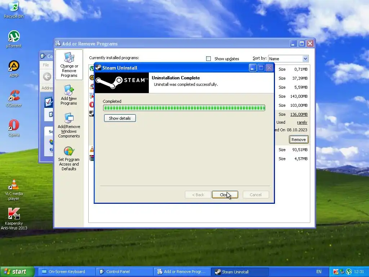The image size is (369, 277).
Task: Click the 08.10.2023 date text
Action: coord(297,130)
